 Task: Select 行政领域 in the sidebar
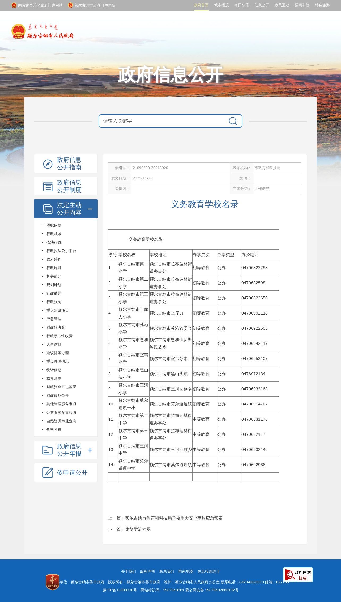(x=54, y=234)
